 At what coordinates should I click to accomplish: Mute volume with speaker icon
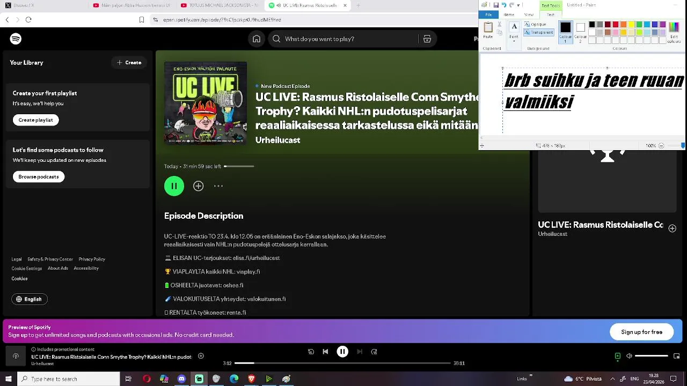[x=629, y=356]
